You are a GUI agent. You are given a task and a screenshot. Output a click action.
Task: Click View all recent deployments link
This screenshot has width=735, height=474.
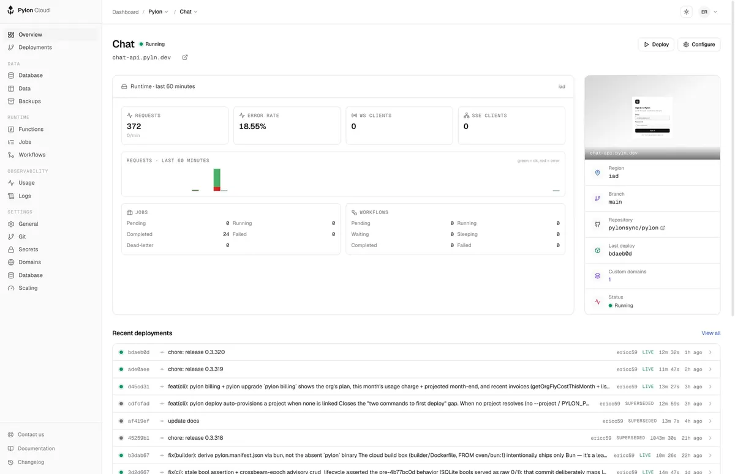710,333
